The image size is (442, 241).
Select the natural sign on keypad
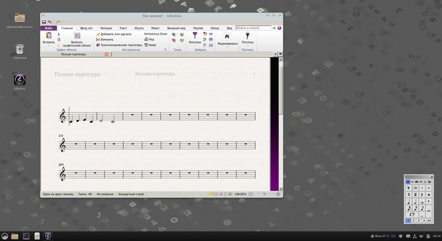click(x=409, y=194)
